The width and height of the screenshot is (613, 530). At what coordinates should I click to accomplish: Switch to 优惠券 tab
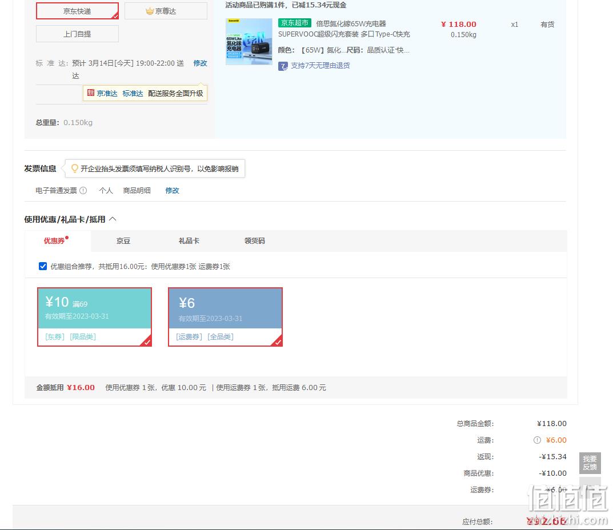point(54,241)
